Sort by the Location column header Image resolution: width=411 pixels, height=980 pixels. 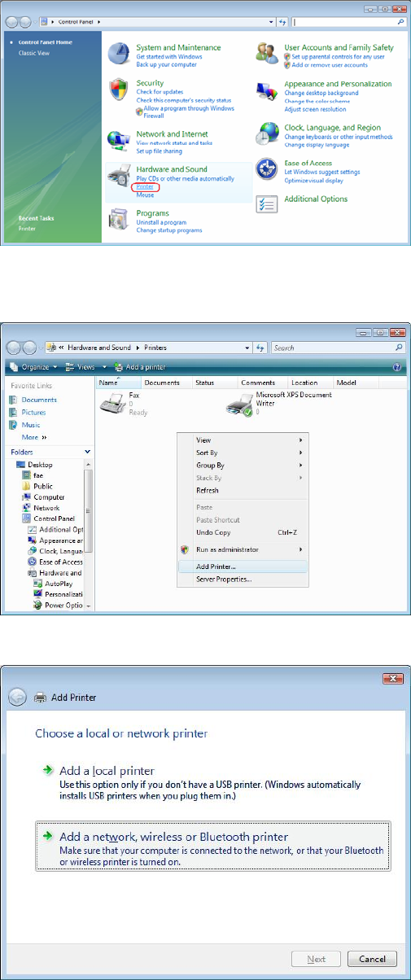tap(311, 383)
